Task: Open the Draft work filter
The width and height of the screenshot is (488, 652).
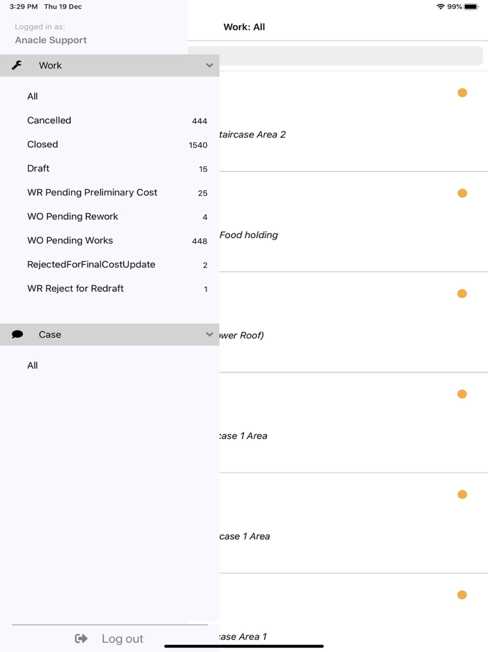Action: [38, 168]
